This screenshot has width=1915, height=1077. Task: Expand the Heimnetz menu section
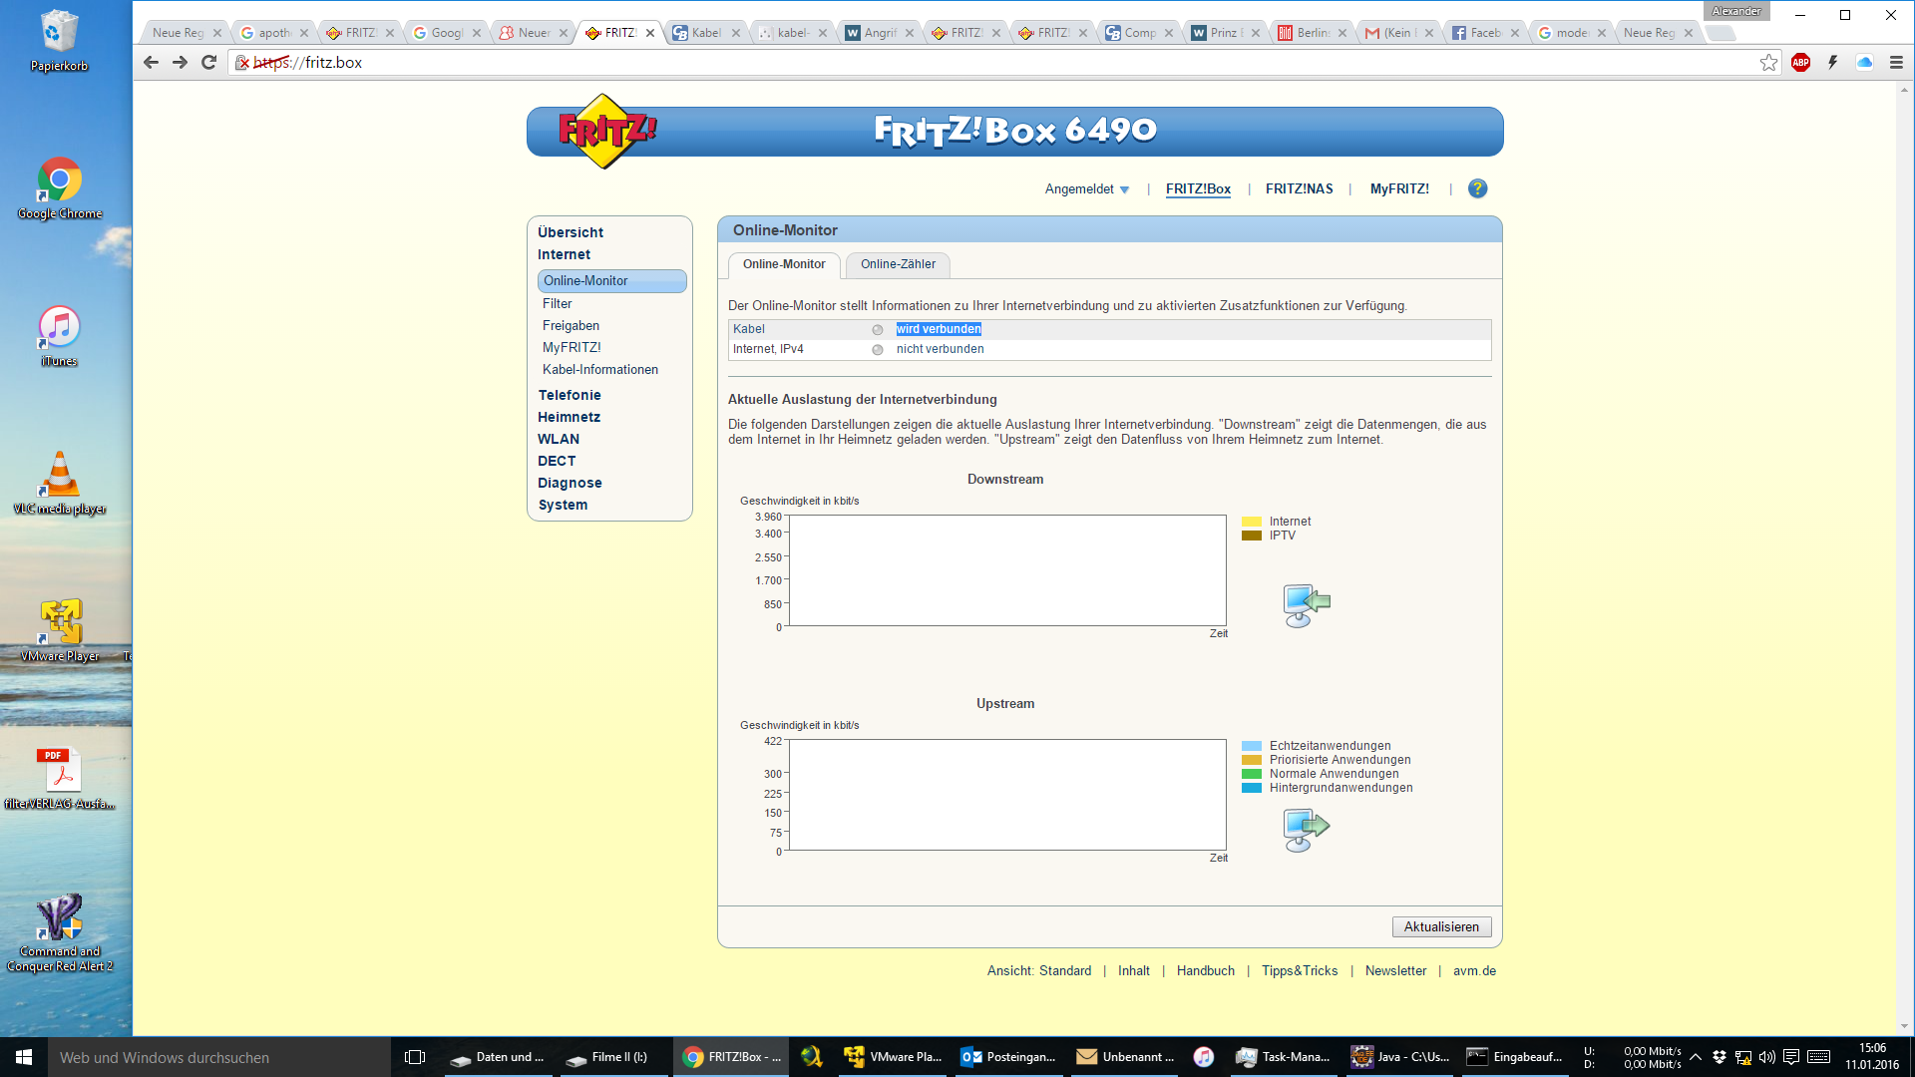pos(569,417)
